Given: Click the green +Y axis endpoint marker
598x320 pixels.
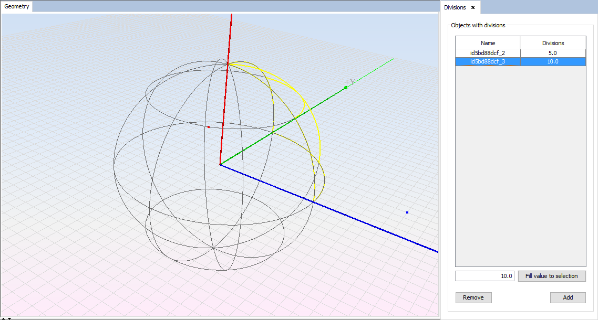Looking at the screenshot, I should tap(346, 88).
